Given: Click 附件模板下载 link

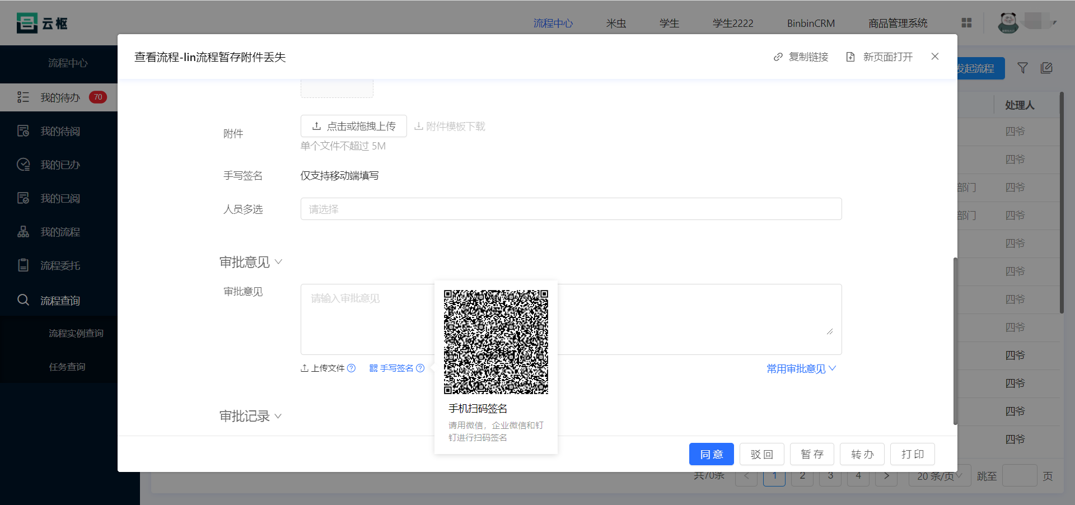Looking at the screenshot, I should click(x=450, y=127).
